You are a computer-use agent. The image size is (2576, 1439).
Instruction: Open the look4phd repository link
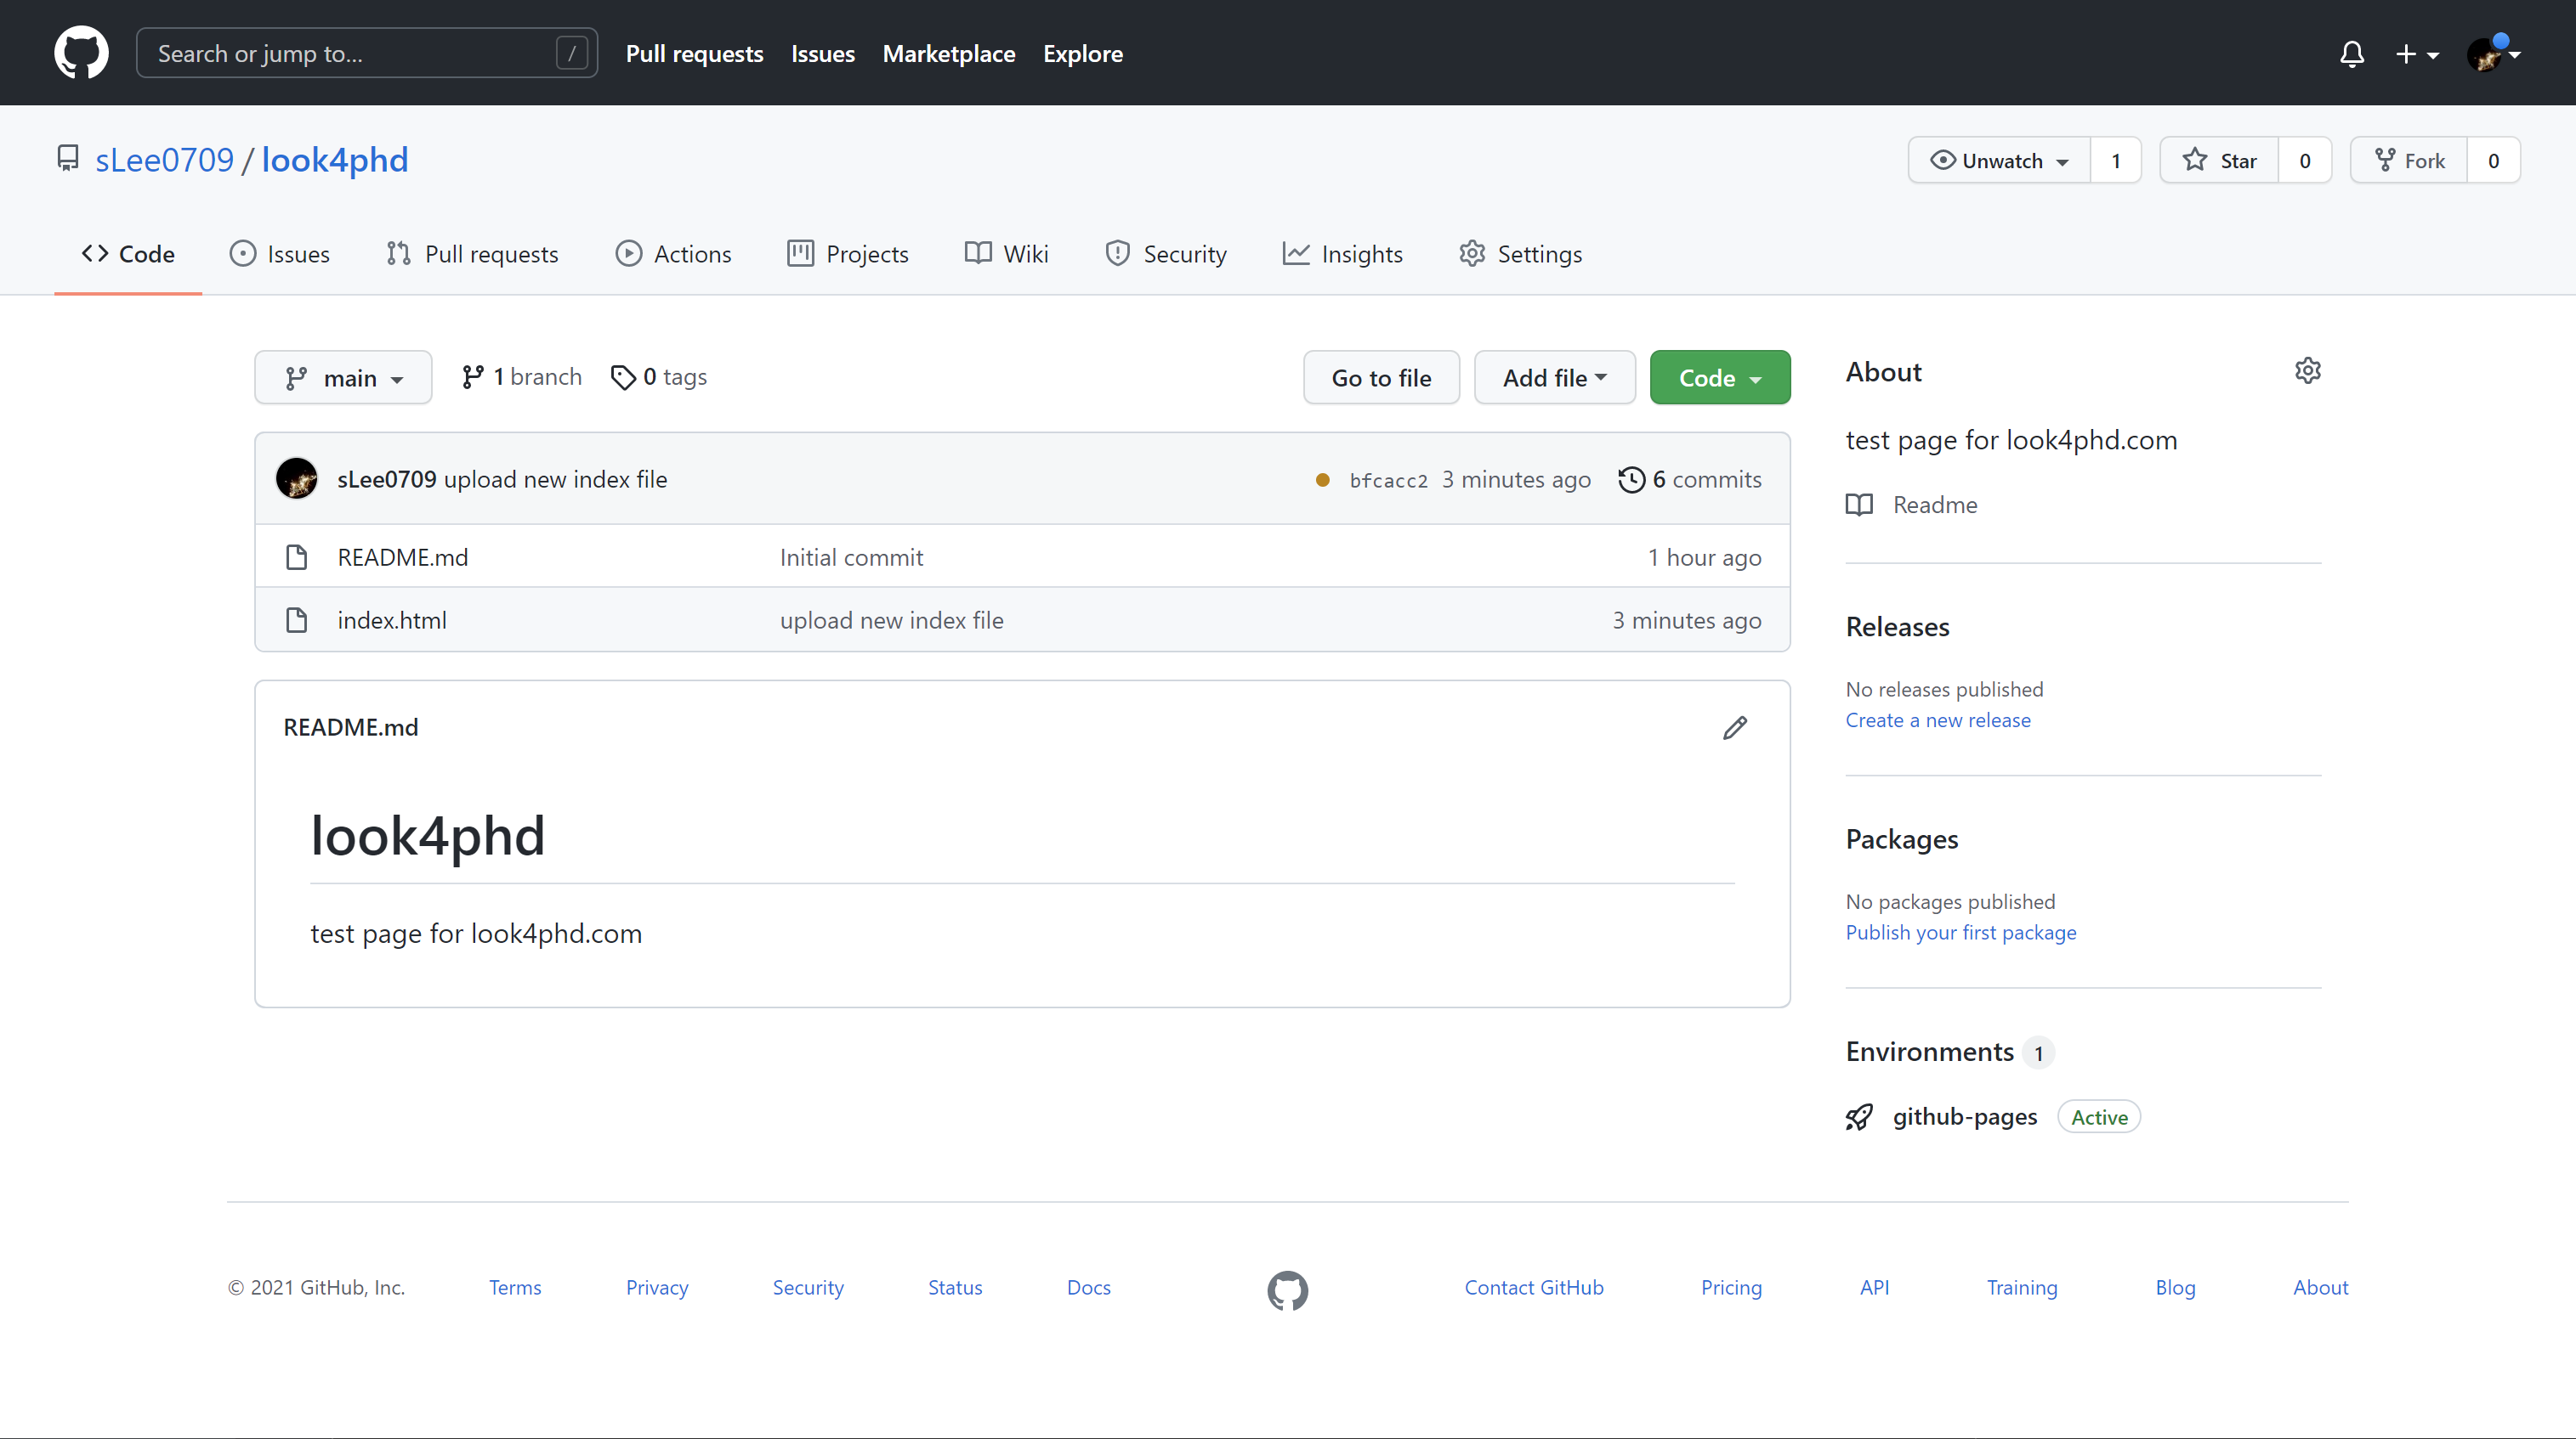point(335,160)
